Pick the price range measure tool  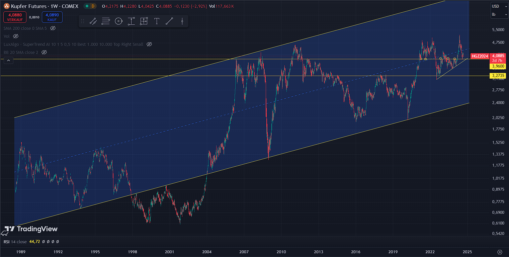coord(131,21)
